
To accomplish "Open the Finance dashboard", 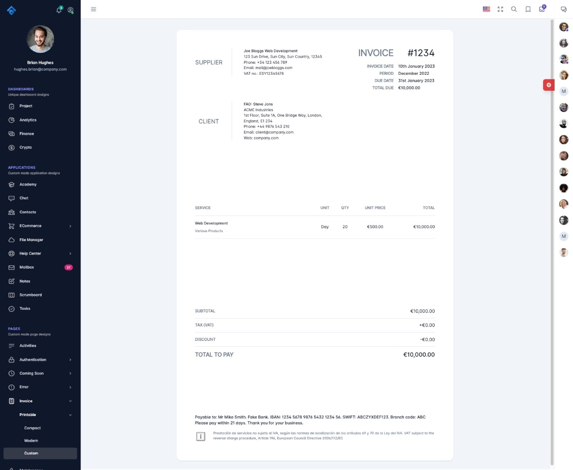I will coord(26,134).
